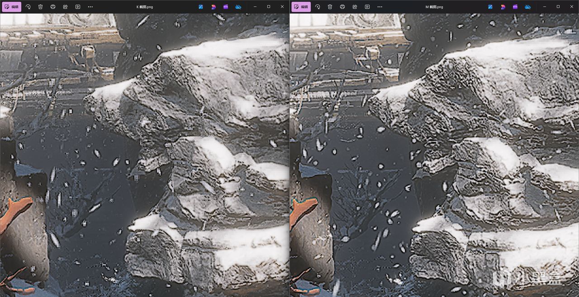Rotate the image in K 截图.png window
579x297 pixels.
tap(28, 7)
